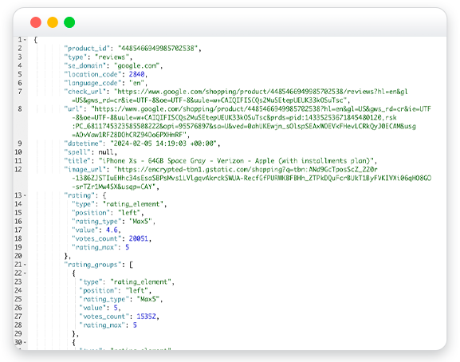
Task: Click the "location_code" number 2840
Action: point(136,74)
